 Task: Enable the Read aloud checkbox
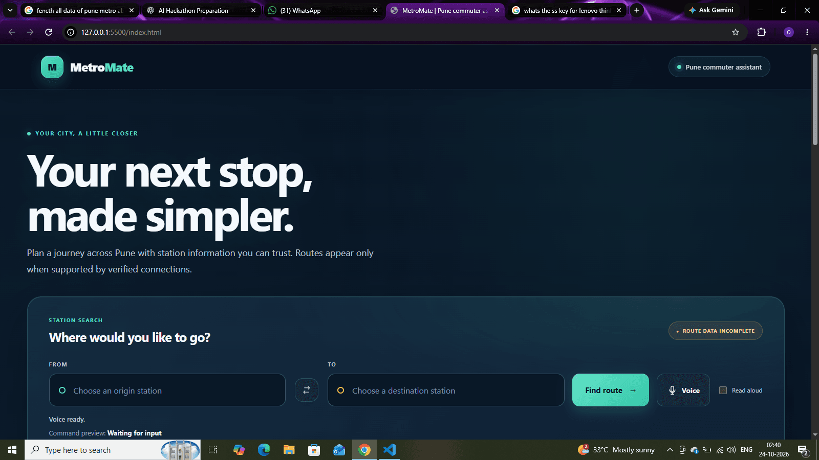click(x=723, y=390)
